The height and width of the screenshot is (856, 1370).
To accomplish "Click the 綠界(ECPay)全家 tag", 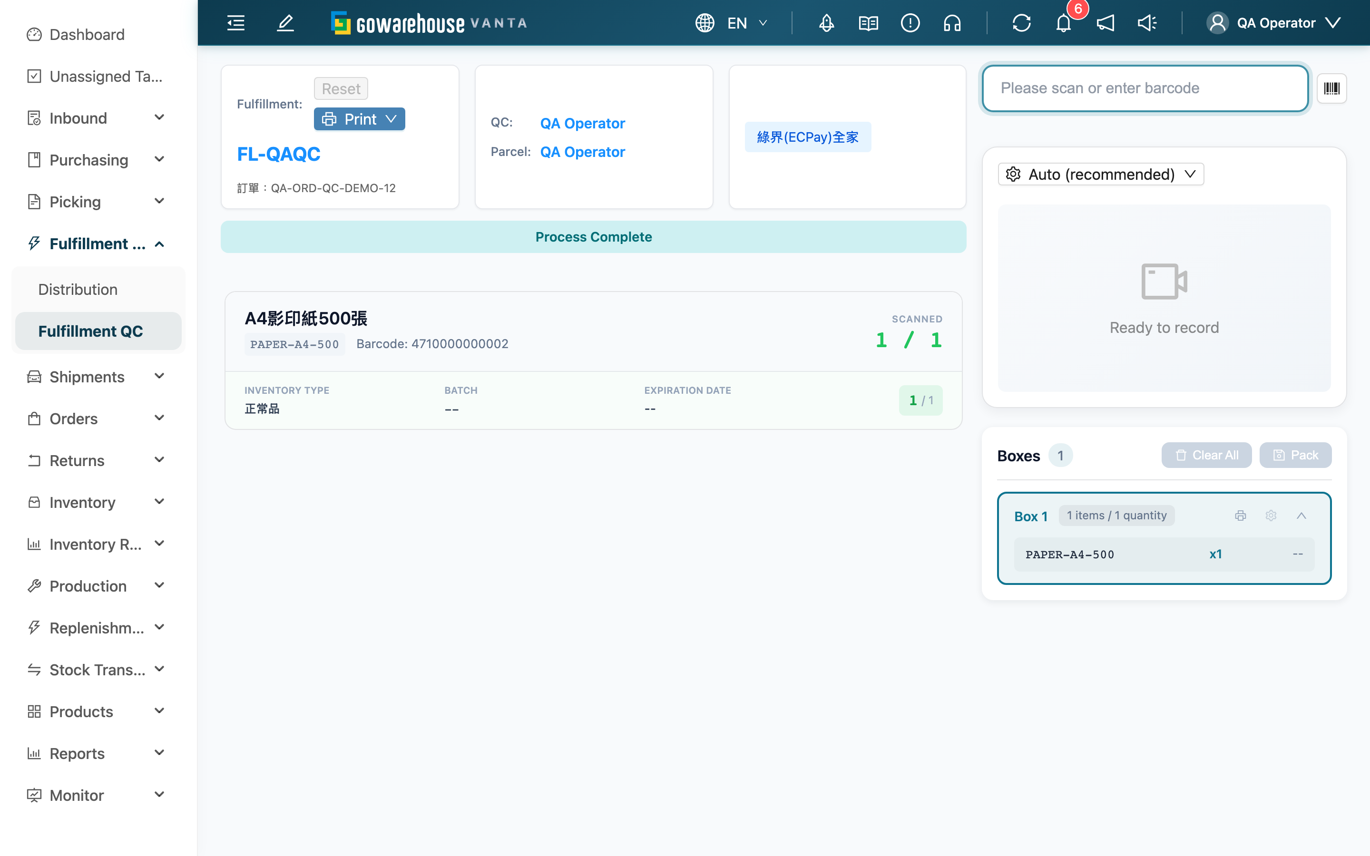I will pos(808,137).
